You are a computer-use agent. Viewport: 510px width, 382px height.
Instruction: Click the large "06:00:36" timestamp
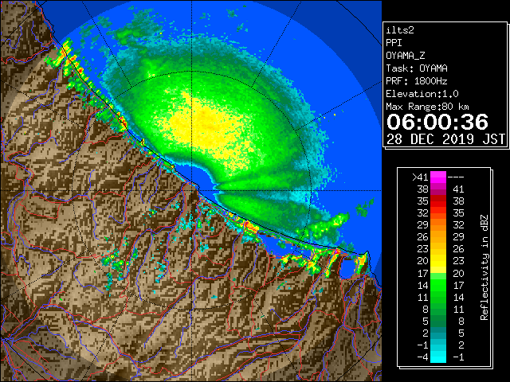point(437,122)
